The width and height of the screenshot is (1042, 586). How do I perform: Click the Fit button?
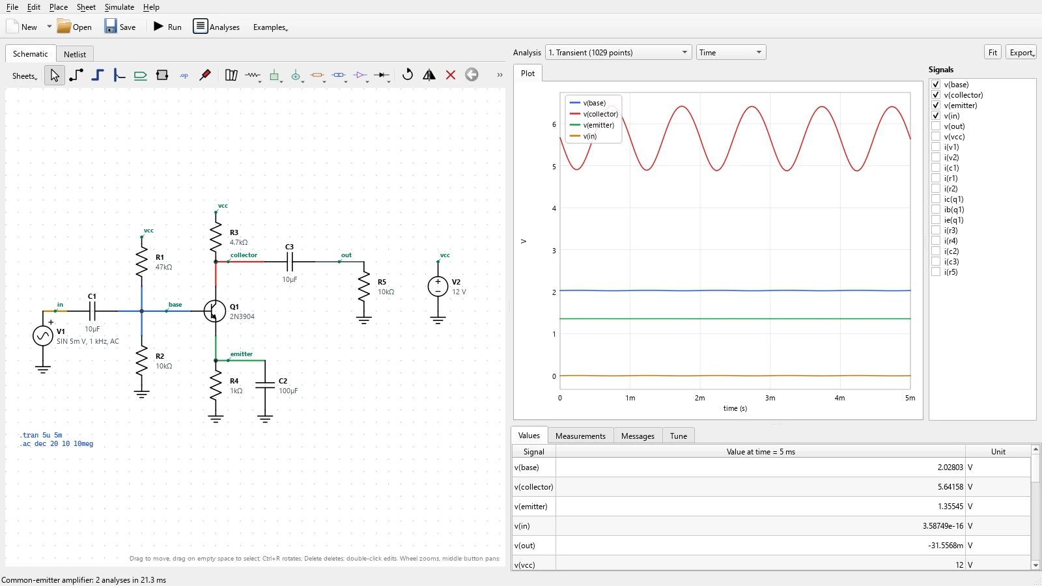(993, 52)
